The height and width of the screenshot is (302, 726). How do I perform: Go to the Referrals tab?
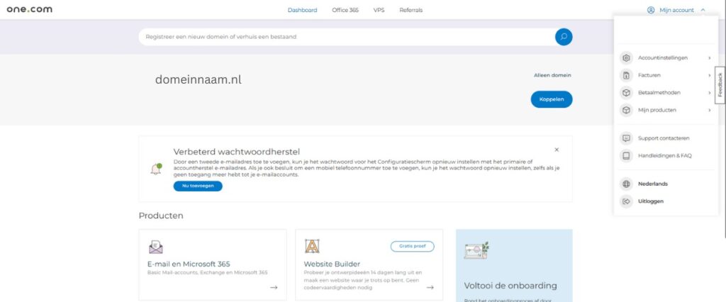pyautogui.click(x=411, y=10)
